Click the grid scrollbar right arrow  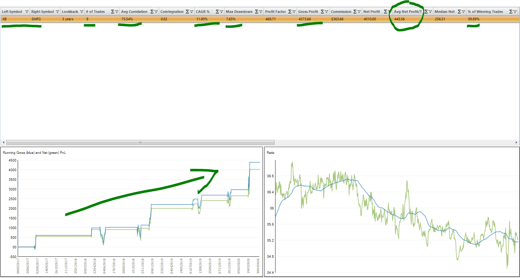click(516, 142)
